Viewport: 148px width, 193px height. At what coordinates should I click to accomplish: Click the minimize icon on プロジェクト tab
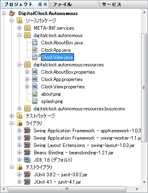click(x=40, y=4)
